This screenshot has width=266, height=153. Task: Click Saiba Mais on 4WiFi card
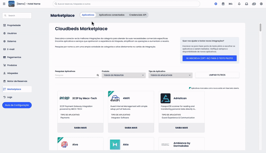(x=131, y=128)
